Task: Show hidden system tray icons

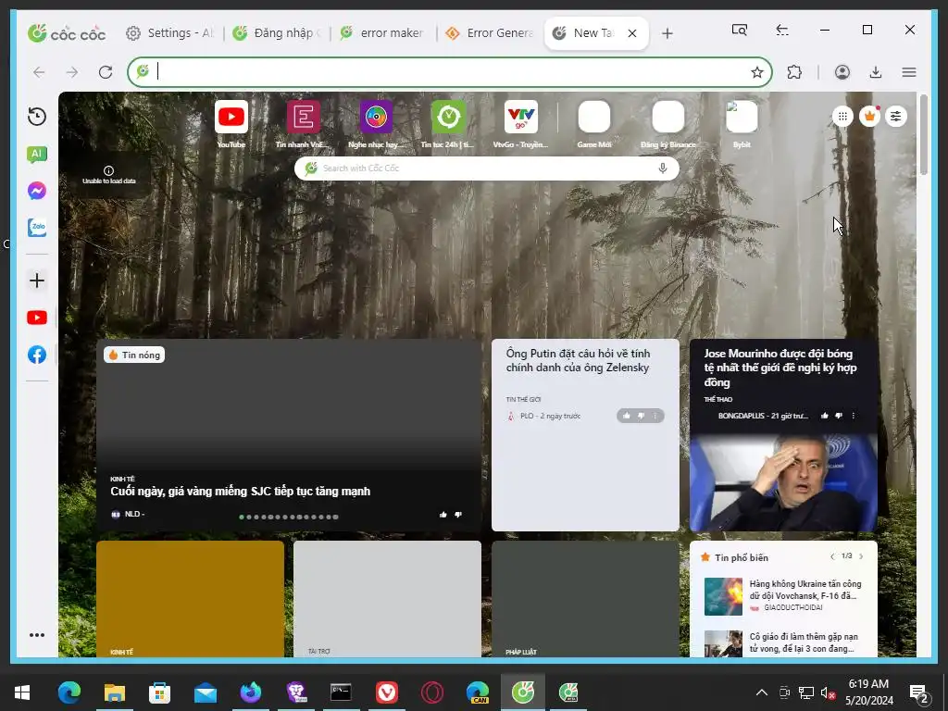Action: tap(762, 692)
